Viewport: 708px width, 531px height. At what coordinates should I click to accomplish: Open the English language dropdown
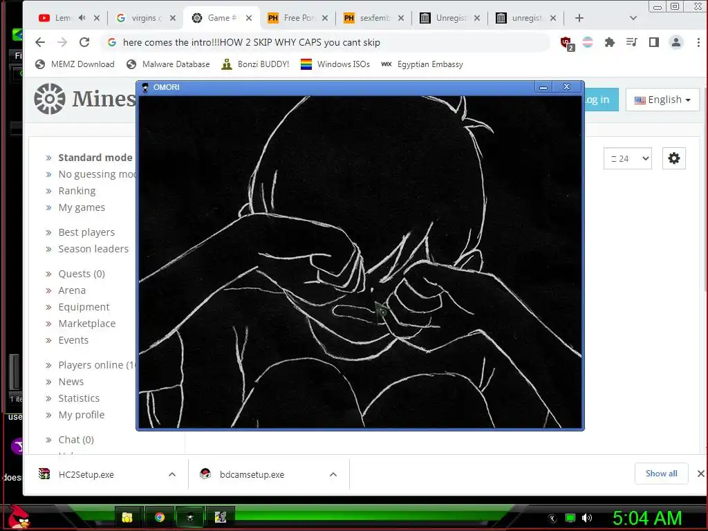662,100
